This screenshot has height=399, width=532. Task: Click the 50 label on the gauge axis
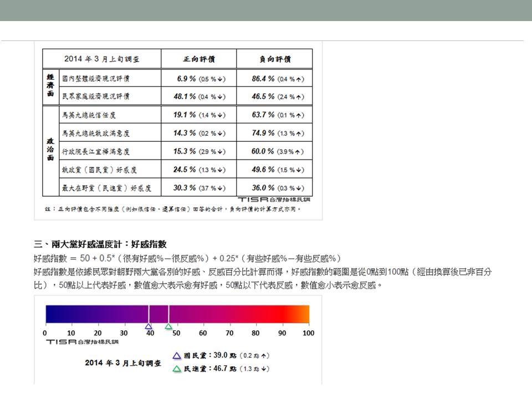coord(177,333)
